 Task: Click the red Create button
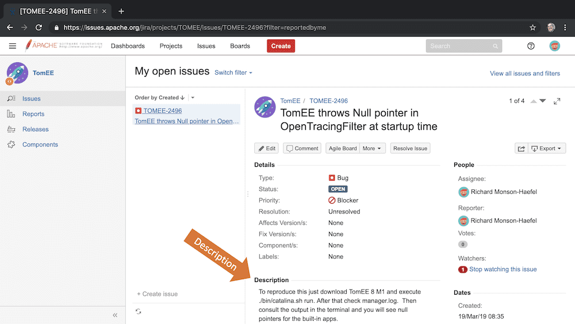[281, 46]
